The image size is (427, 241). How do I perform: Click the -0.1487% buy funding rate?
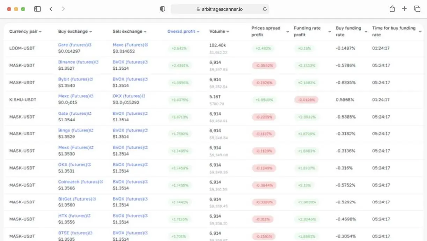coord(346,48)
